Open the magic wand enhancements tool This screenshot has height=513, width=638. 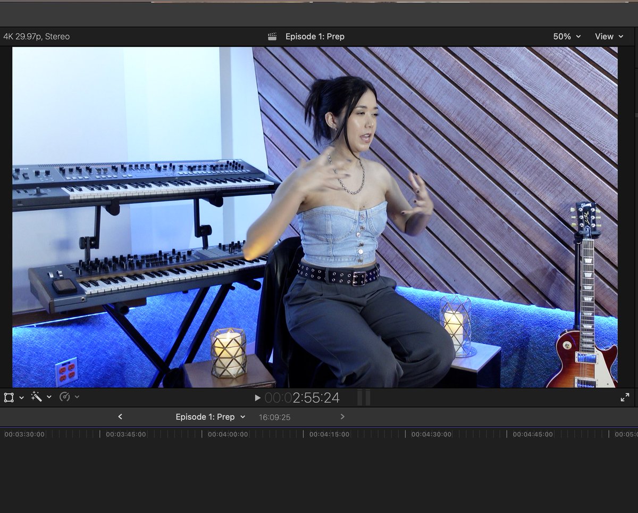(x=36, y=396)
